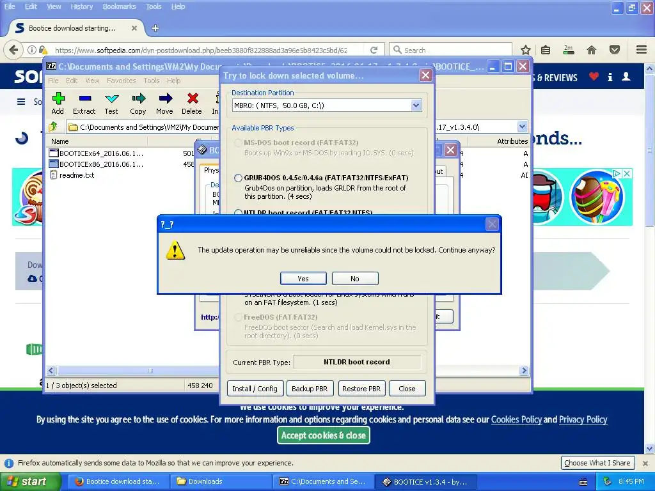The image size is (655, 491).
Task: Switch to Downloads taskbar item
Action: [220, 481]
